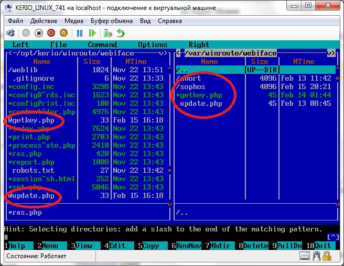Open the Options menu in Midnight Commander
This screenshot has height=266, width=344.
point(153,45)
